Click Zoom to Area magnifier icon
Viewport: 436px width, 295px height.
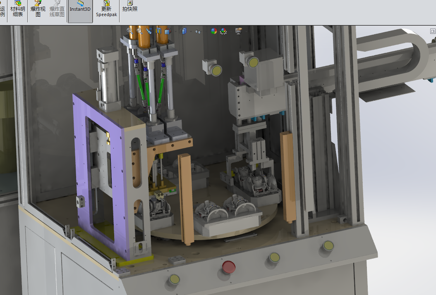point(139,31)
